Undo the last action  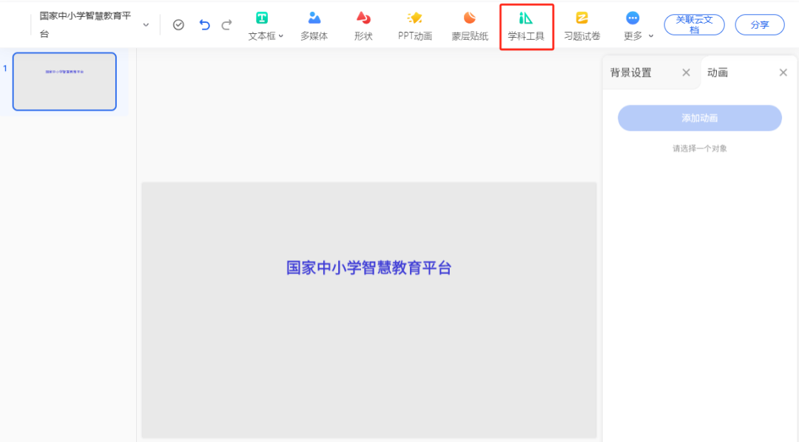tap(204, 24)
